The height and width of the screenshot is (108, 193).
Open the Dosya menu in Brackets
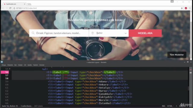point(4,65)
